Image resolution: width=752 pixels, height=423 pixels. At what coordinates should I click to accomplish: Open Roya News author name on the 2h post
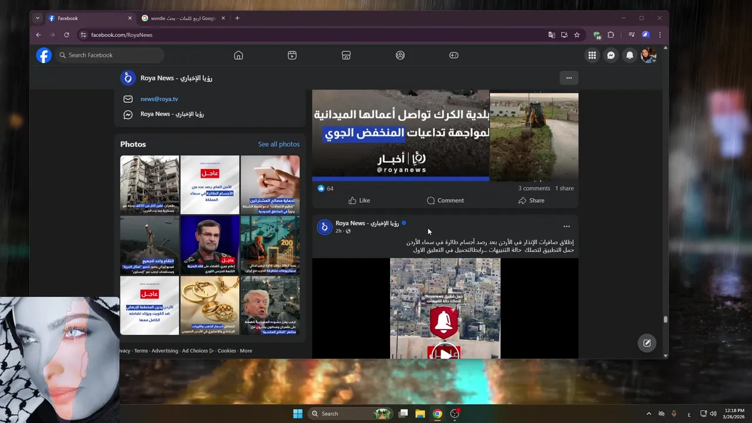[x=367, y=223]
